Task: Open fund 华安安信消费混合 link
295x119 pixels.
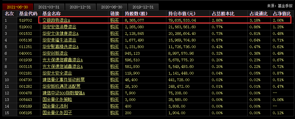Action: pyautogui.click(x=59, y=27)
